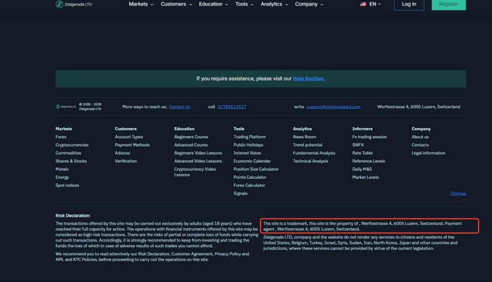
Task: Open Verification footer link
Action: 125,161
